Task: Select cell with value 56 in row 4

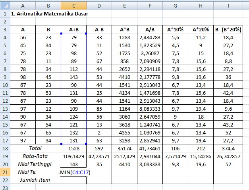Action: point(23,37)
